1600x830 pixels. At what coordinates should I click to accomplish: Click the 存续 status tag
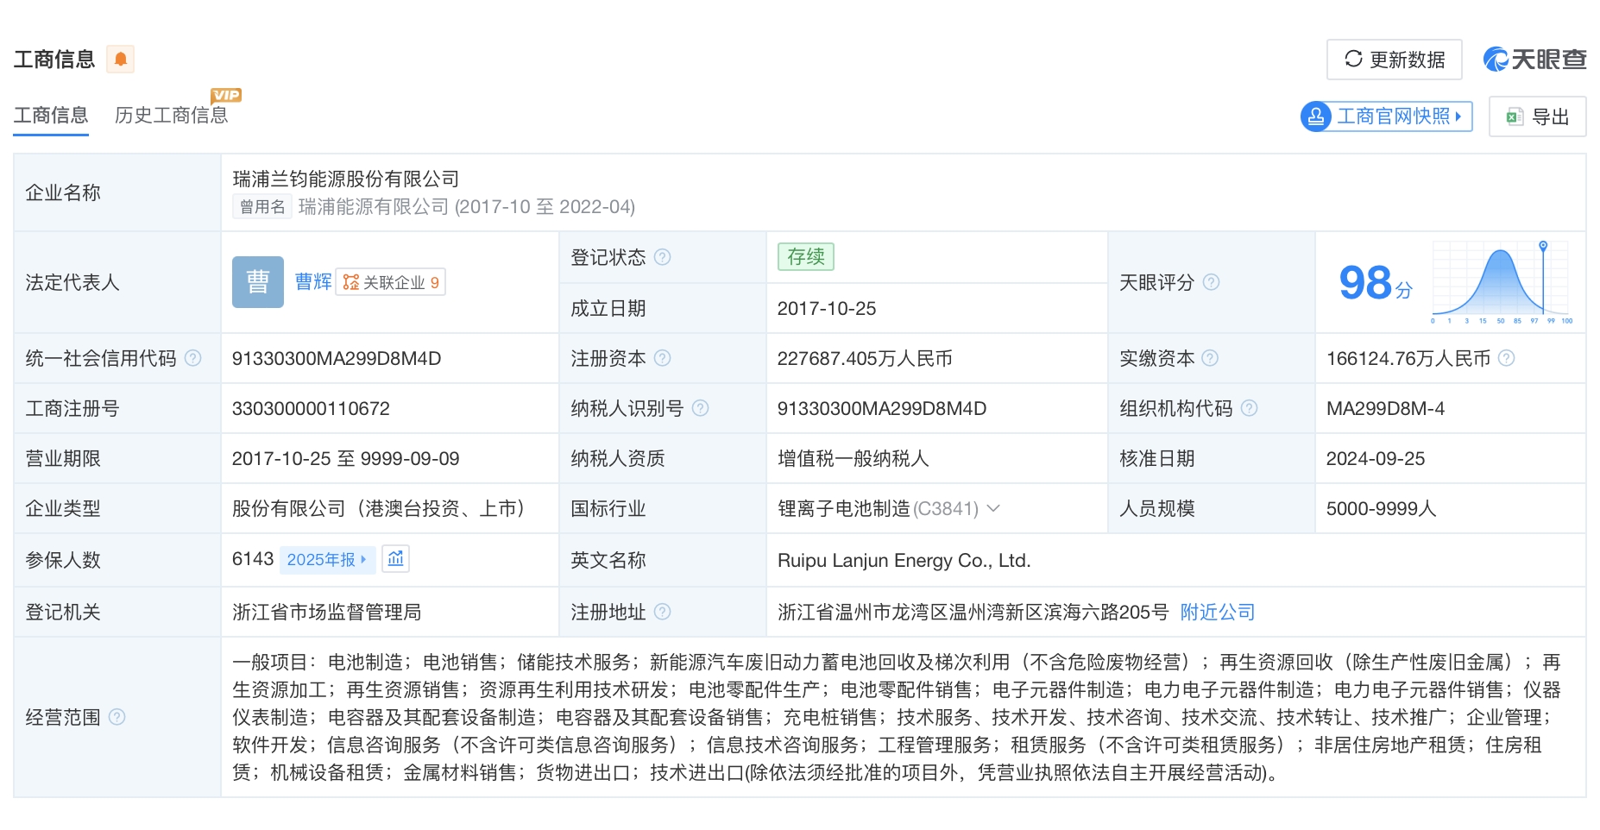806,257
